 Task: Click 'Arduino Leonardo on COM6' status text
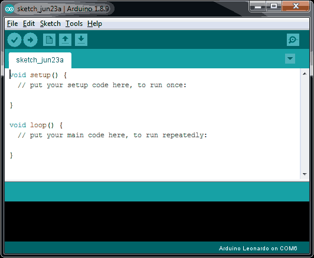(258, 249)
